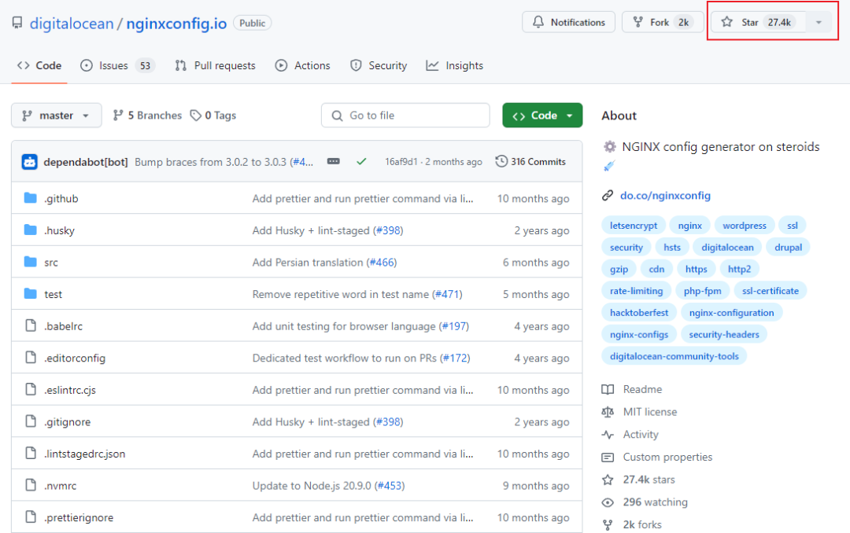
Task: Open the src folder
Action: [51, 263]
